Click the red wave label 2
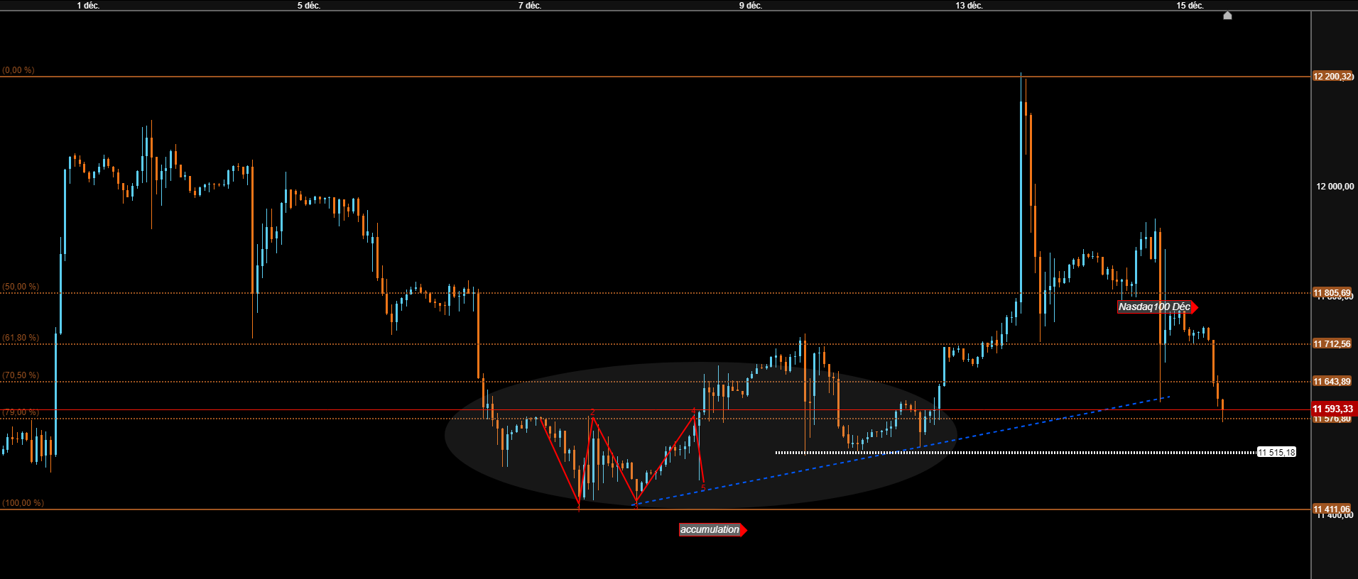 pyautogui.click(x=592, y=412)
